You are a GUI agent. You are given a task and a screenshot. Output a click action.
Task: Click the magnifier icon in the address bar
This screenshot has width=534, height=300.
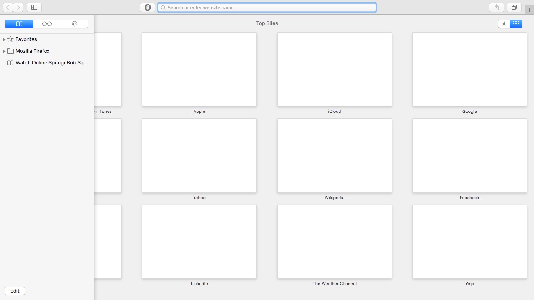pyautogui.click(x=163, y=7)
